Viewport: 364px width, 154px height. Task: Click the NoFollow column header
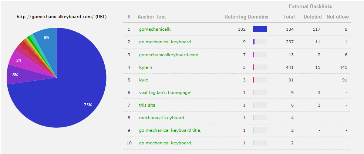337,17
